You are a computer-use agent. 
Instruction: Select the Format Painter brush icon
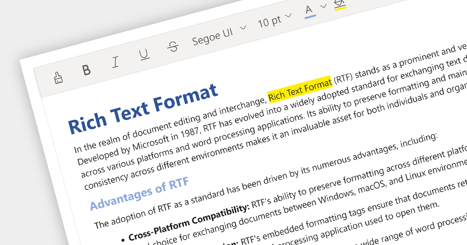[58, 78]
